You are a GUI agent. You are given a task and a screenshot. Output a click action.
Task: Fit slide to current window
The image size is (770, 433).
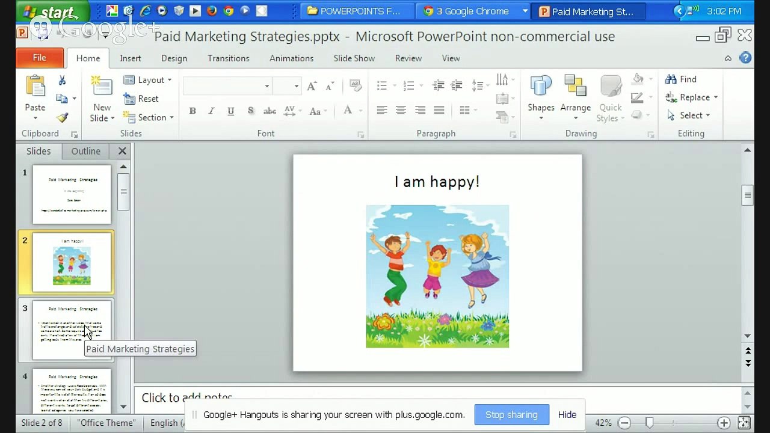coord(744,423)
